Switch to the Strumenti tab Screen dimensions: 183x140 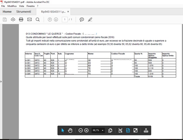click(x=24, y=12)
